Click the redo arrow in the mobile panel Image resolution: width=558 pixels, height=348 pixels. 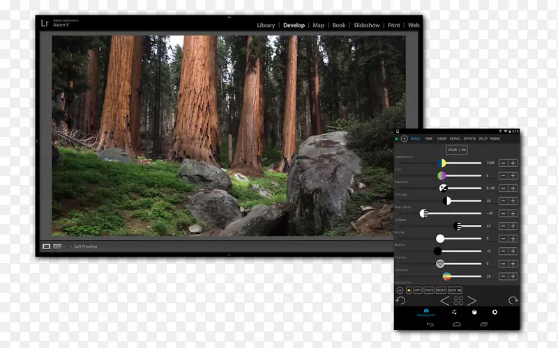513,301
